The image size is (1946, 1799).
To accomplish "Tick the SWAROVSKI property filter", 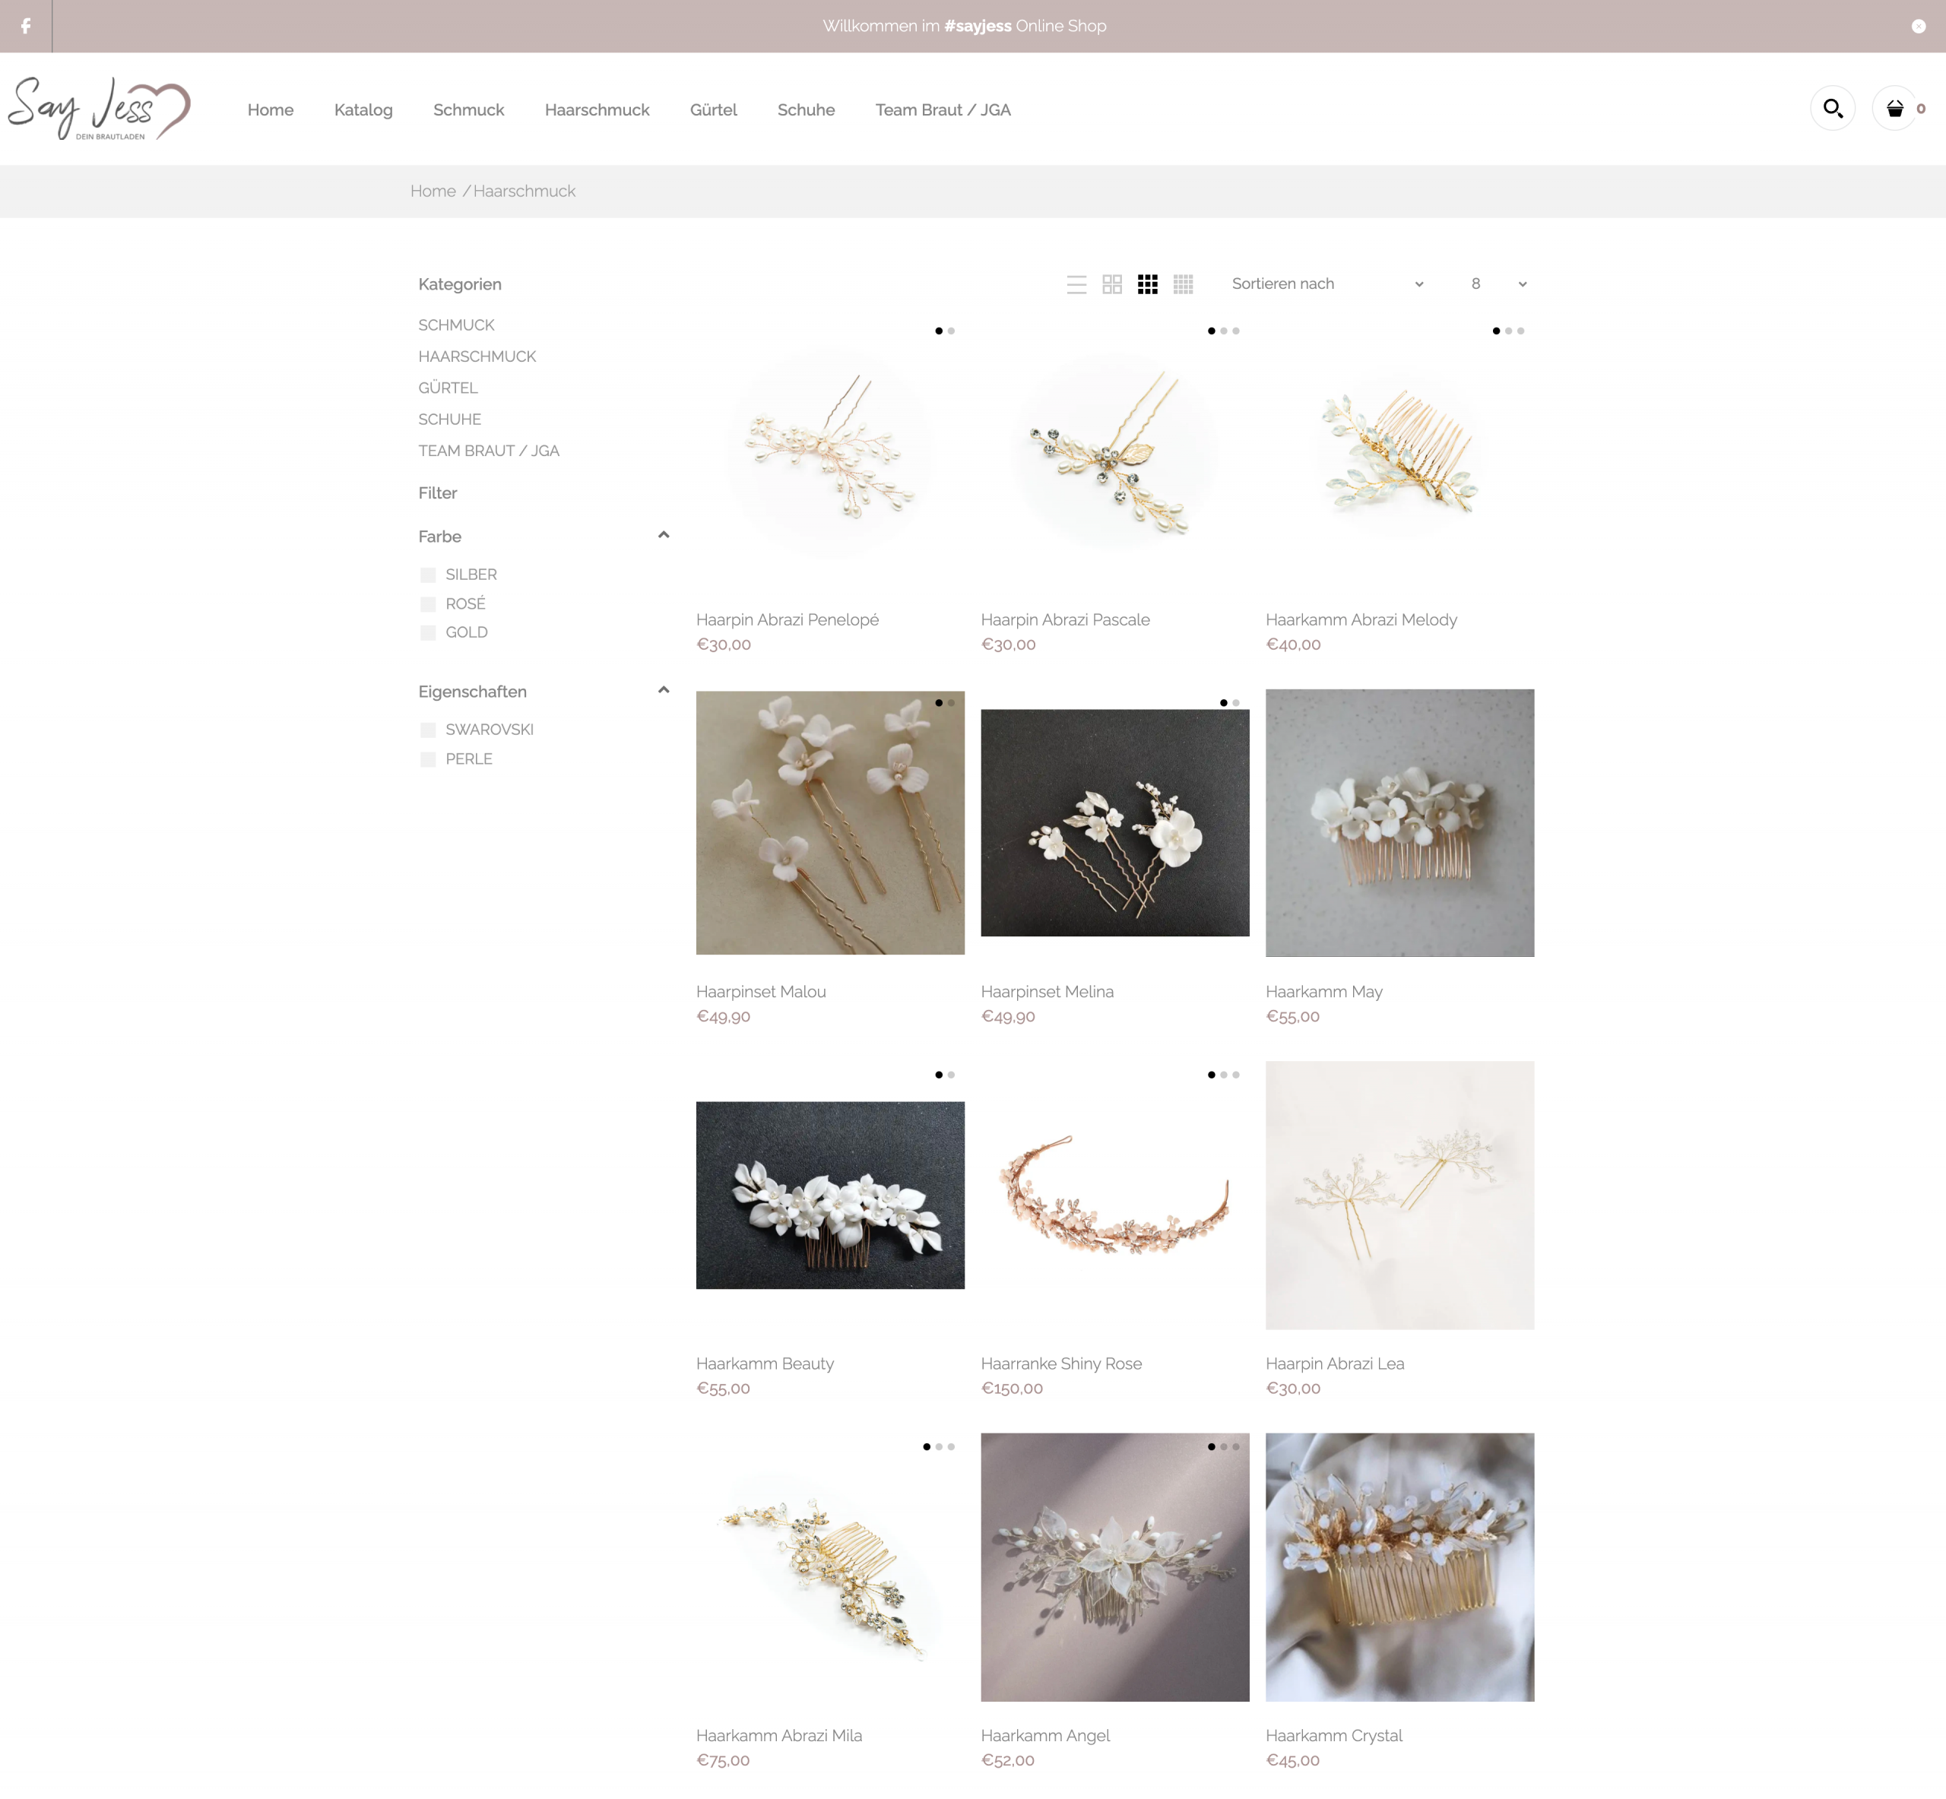I will click(427, 730).
